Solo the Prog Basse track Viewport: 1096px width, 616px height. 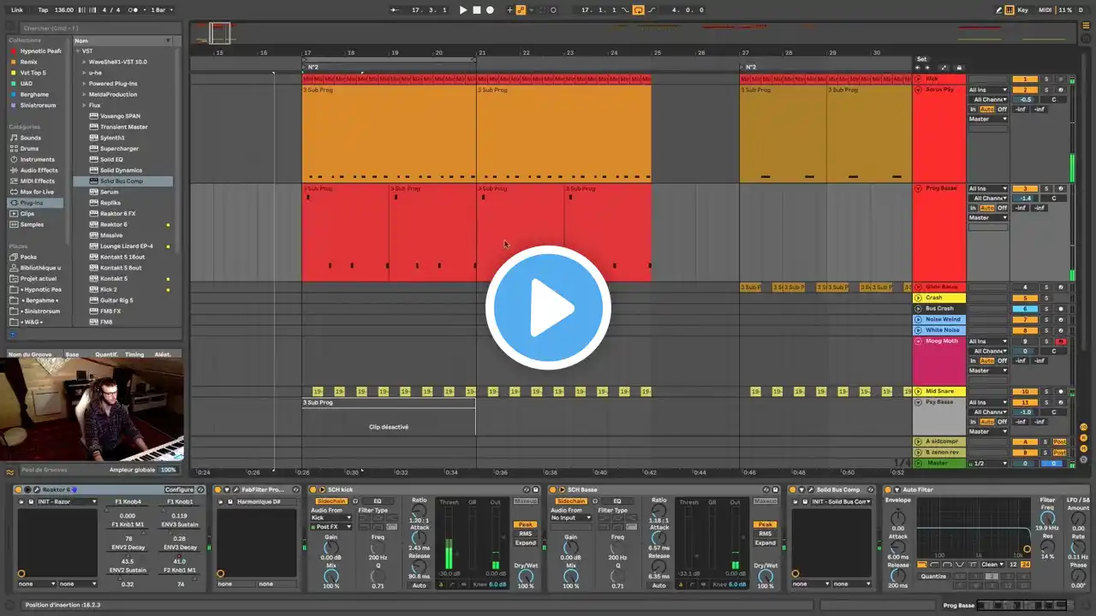point(1045,188)
